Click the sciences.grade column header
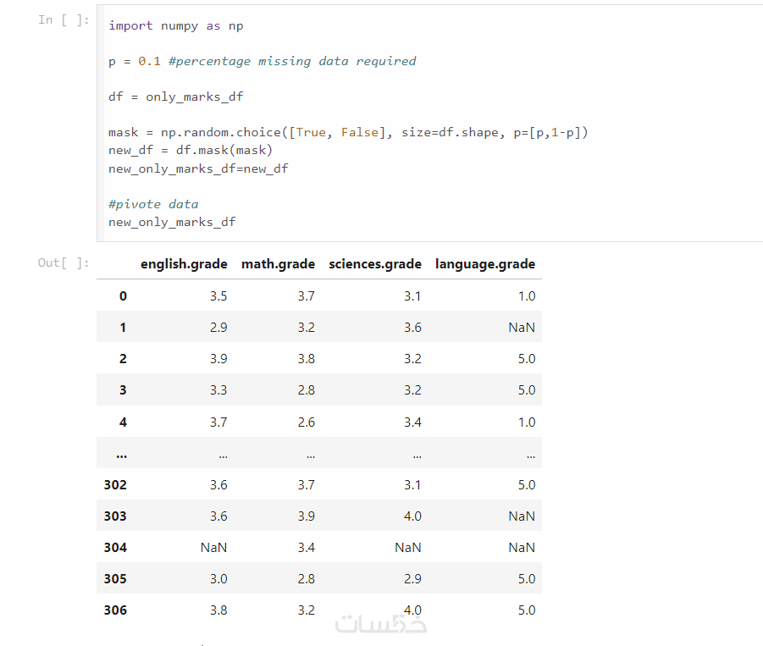The height and width of the screenshot is (646, 763). click(374, 264)
